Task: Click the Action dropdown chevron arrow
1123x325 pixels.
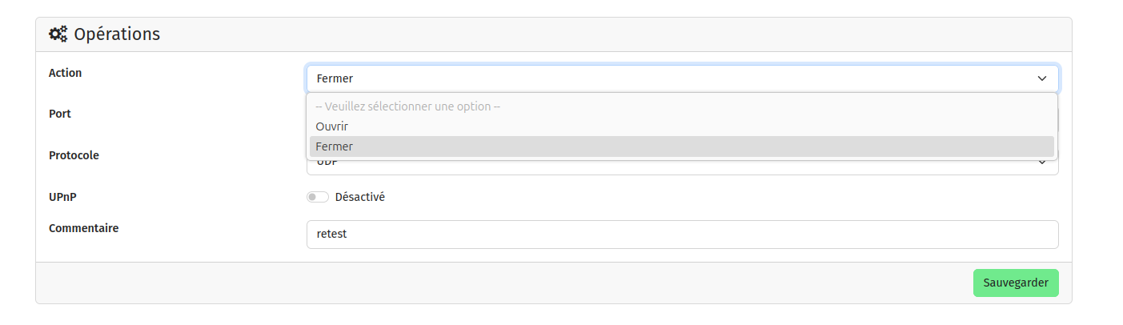Action: tap(1041, 78)
